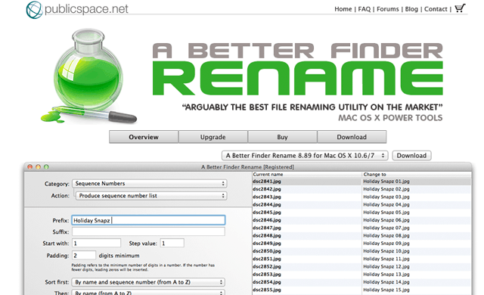This screenshot has width=484, height=295.
Task: Close the A Better Finder Rename window
Action: 30,167
